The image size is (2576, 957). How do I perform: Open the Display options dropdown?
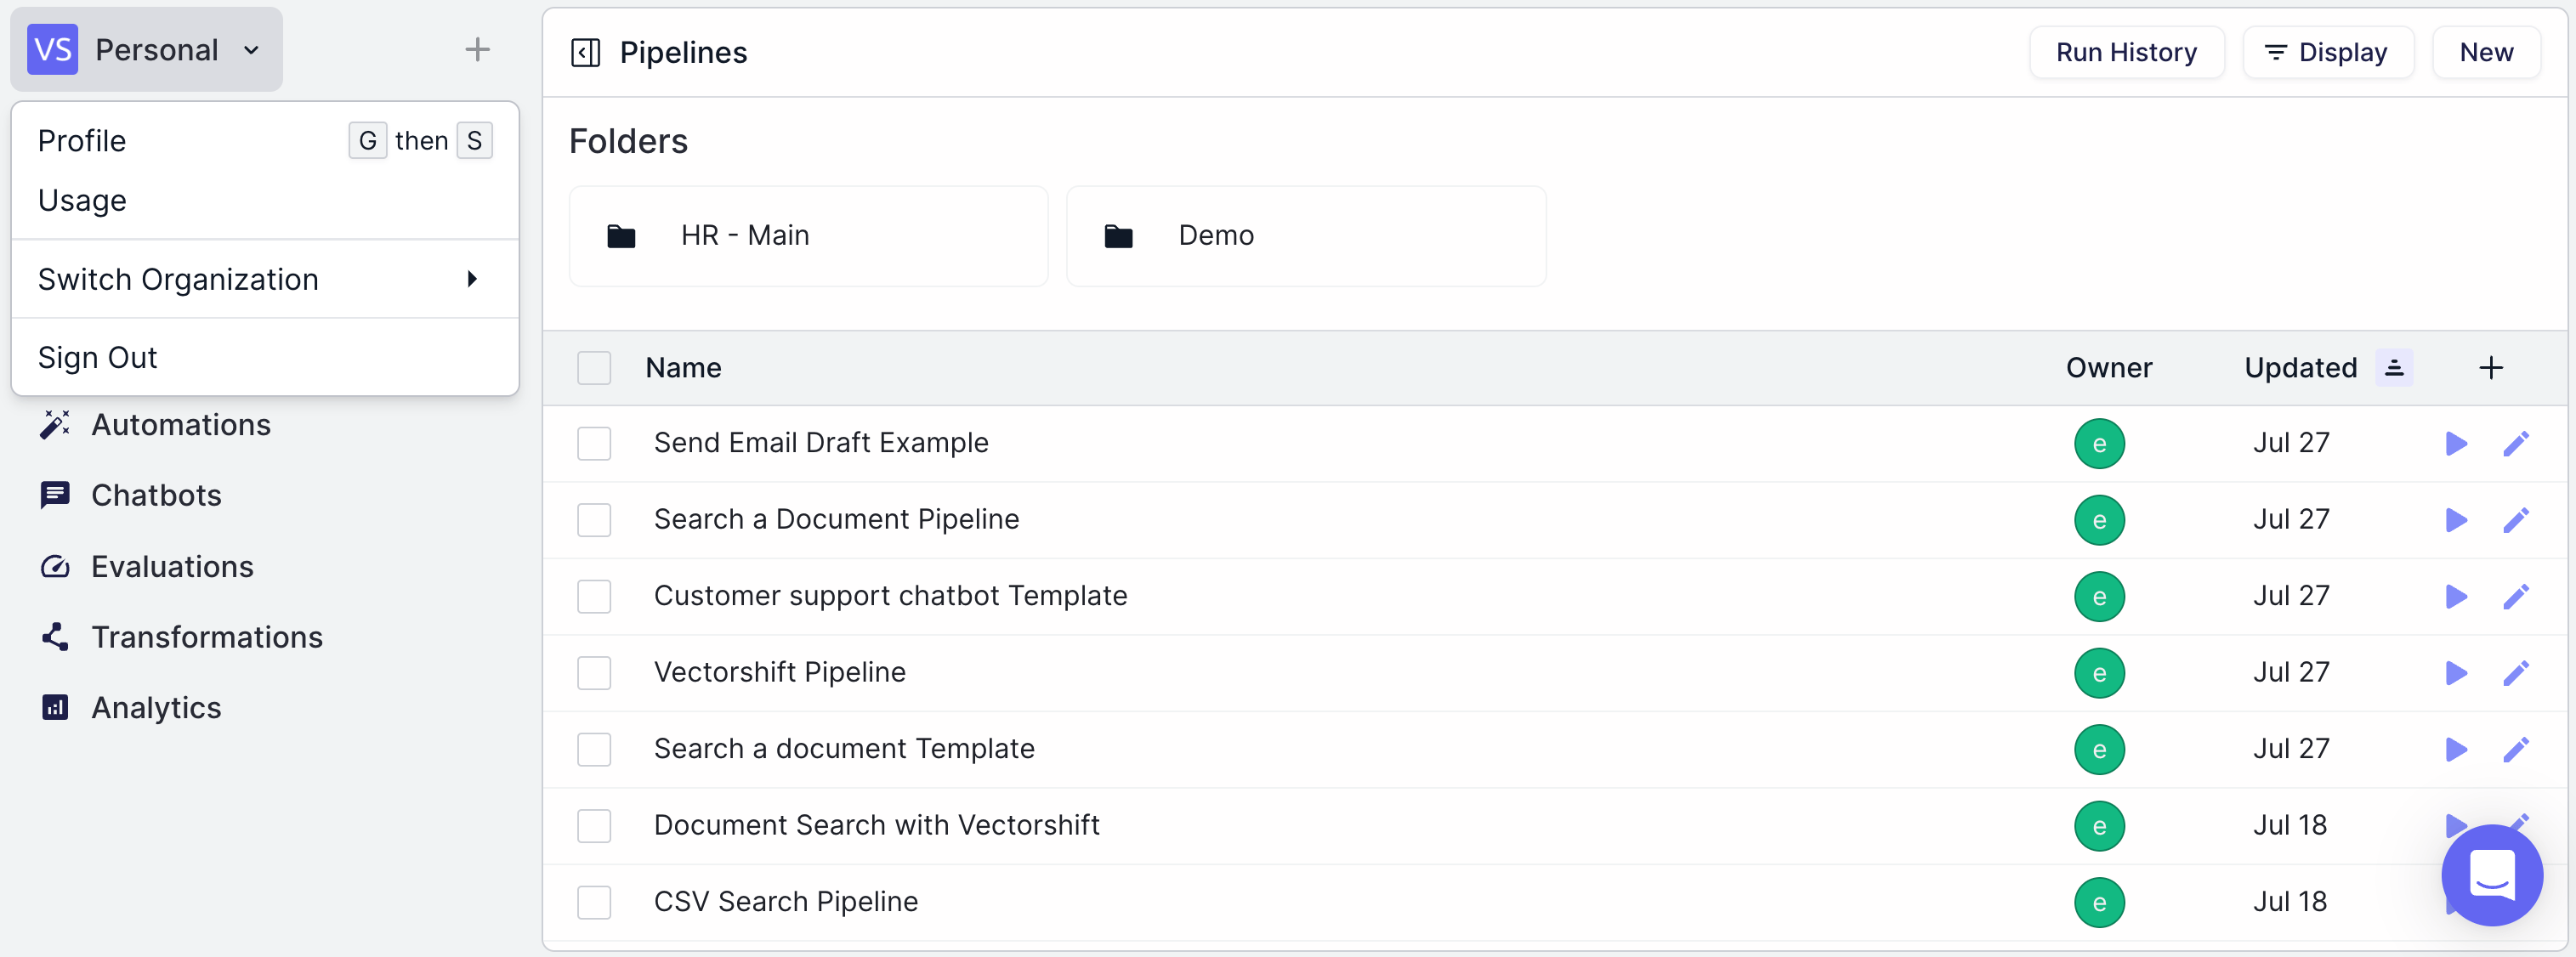tap(2327, 53)
